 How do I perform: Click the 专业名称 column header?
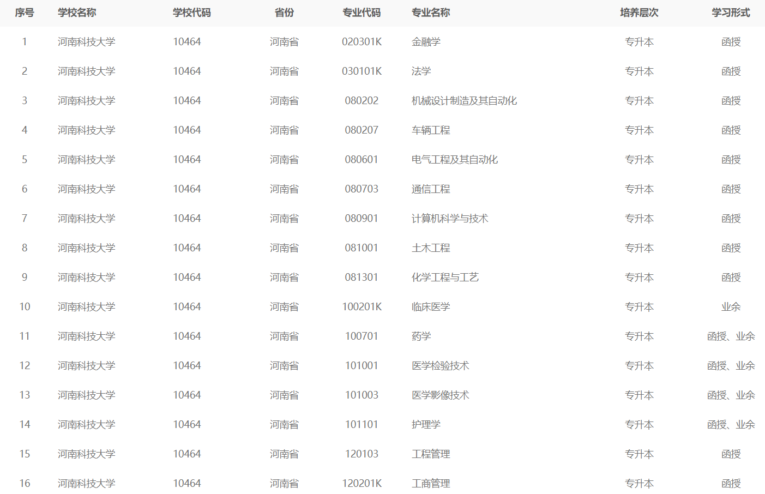(x=431, y=13)
